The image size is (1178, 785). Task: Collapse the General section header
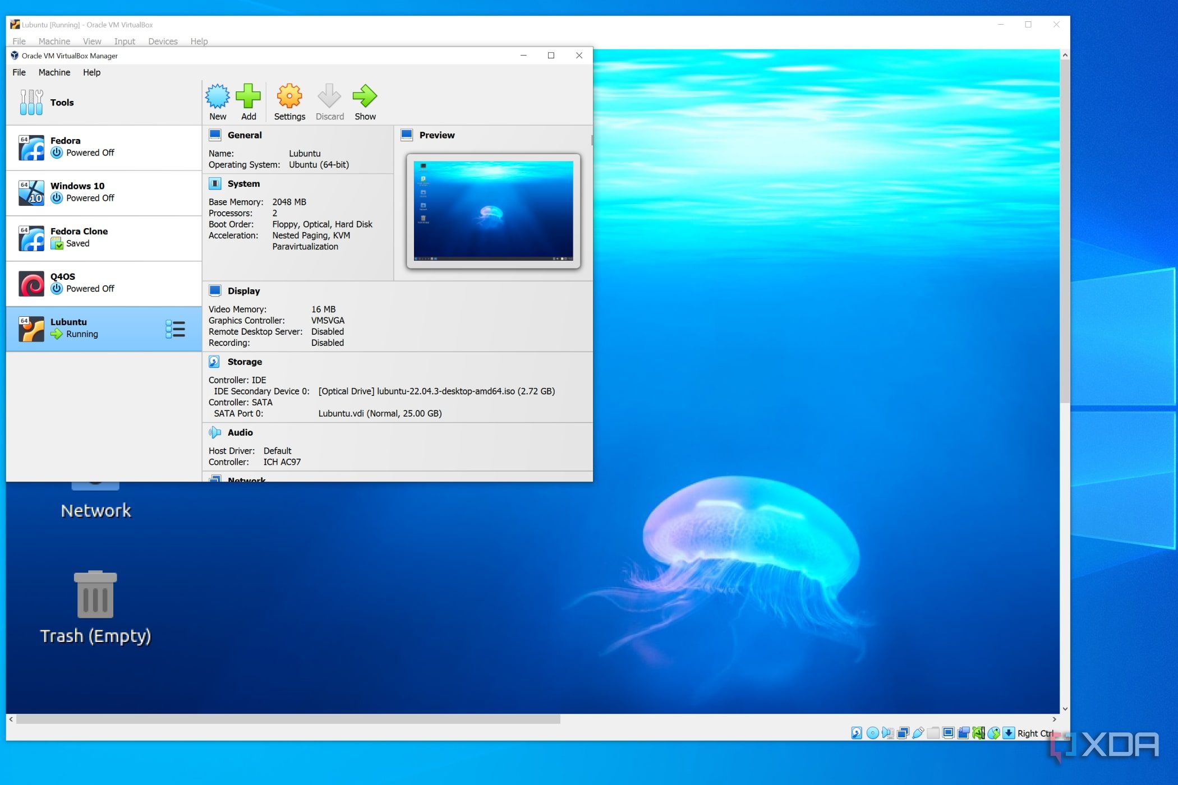pyautogui.click(x=245, y=135)
